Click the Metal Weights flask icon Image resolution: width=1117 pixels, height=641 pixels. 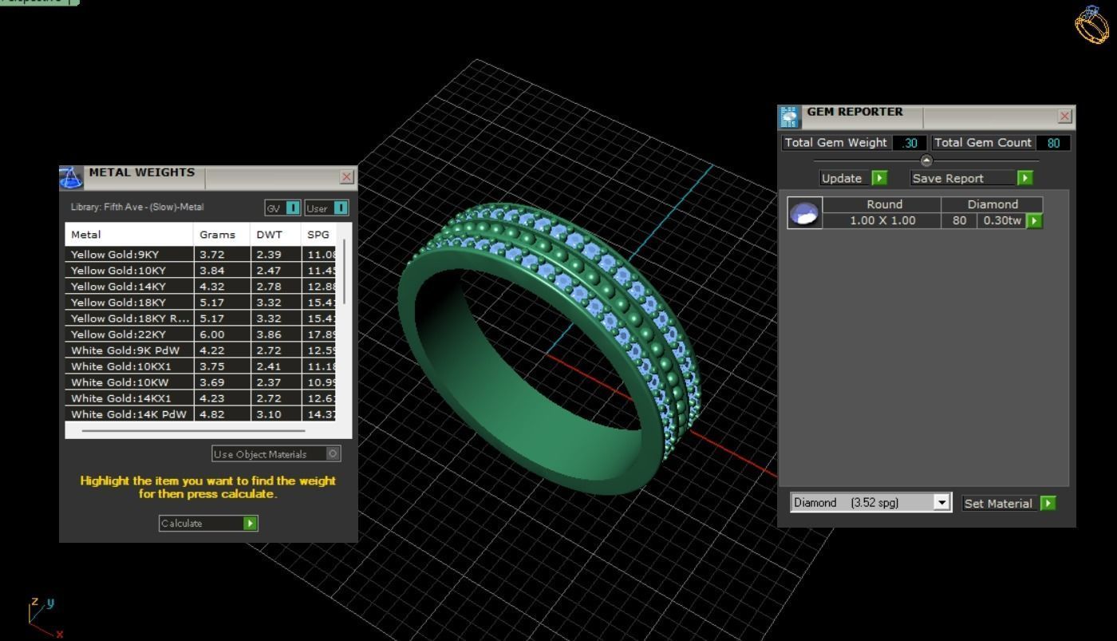(x=71, y=176)
